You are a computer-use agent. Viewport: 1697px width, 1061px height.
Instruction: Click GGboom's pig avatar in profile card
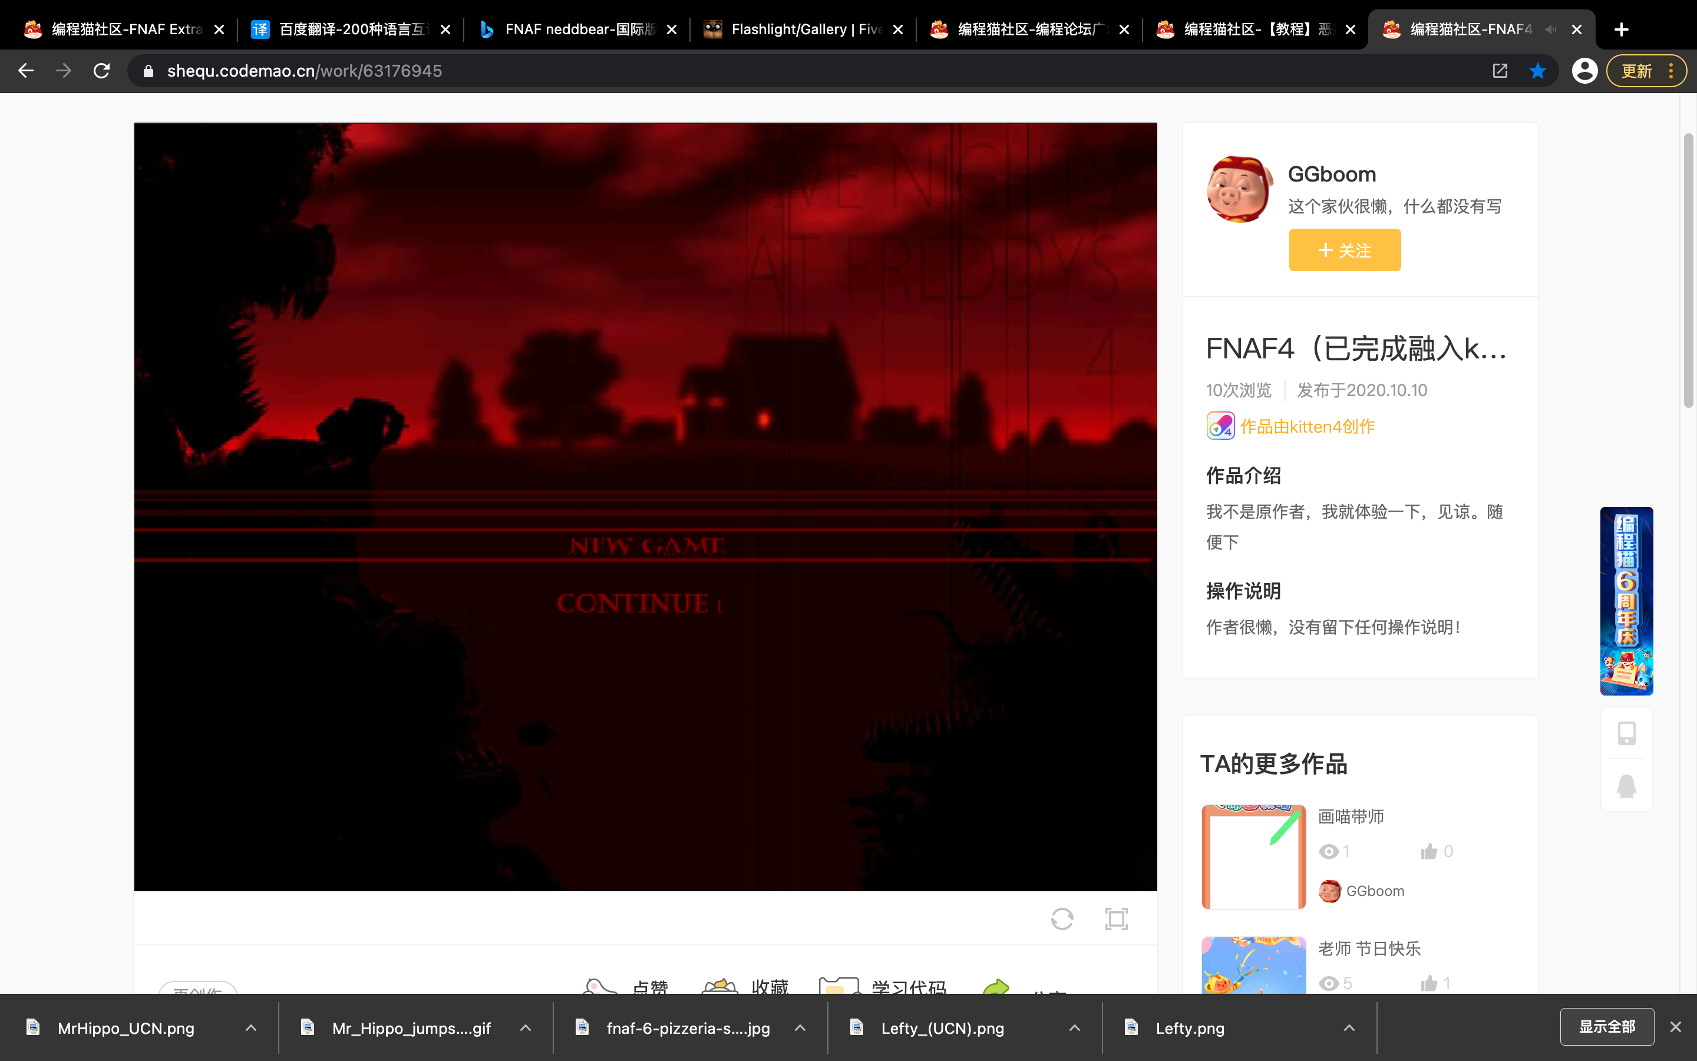click(1239, 189)
